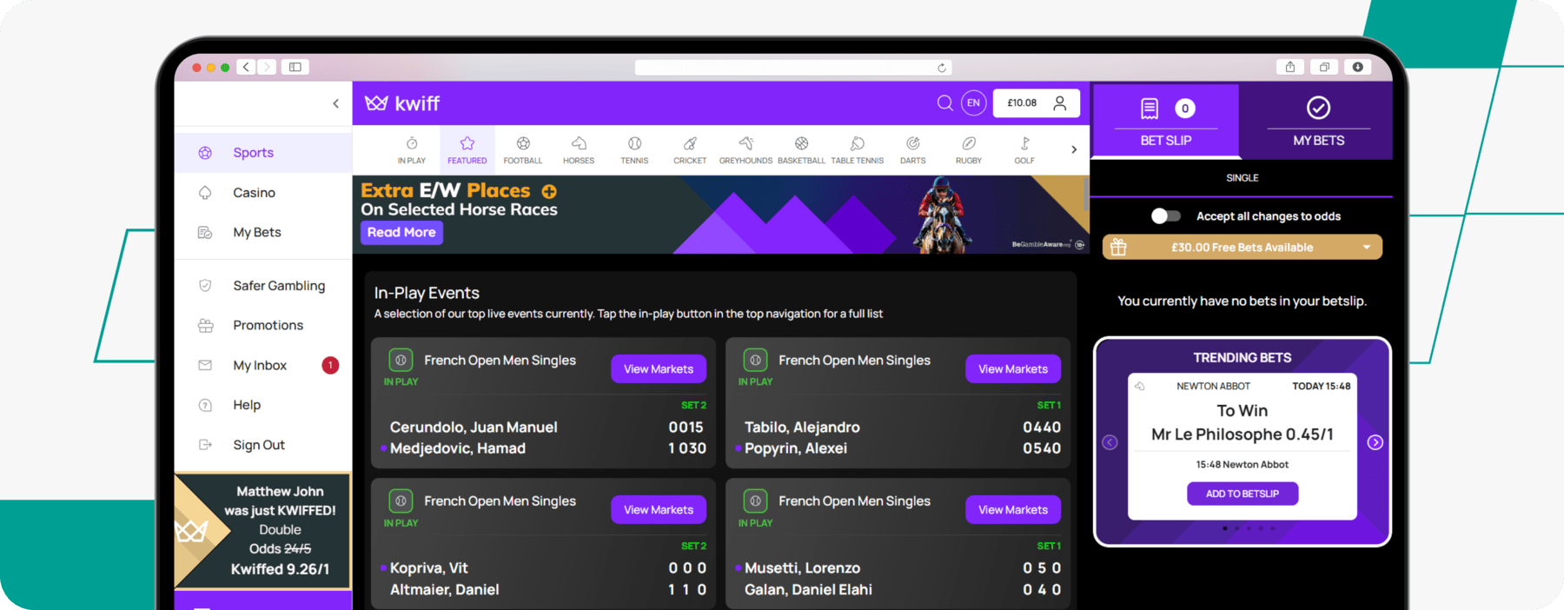Open account balance £10.08
The height and width of the screenshot is (610, 1564).
tap(1036, 103)
